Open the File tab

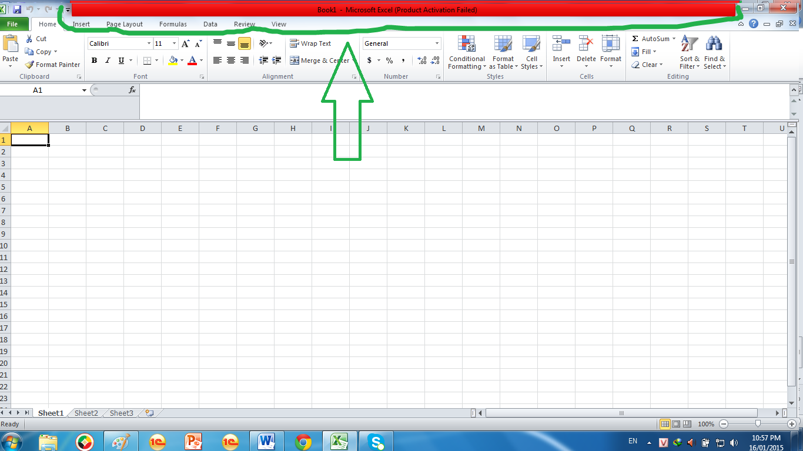pyautogui.click(x=12, y=24)
